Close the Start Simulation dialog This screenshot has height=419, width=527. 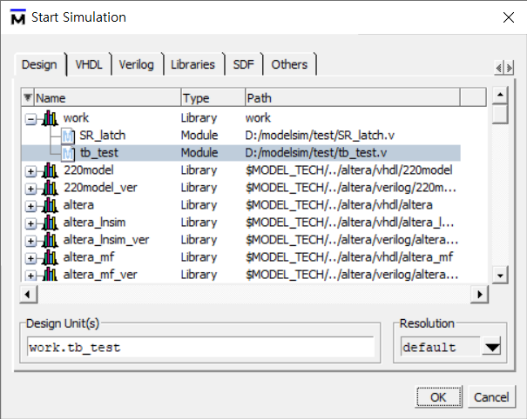tap(509, 17)
